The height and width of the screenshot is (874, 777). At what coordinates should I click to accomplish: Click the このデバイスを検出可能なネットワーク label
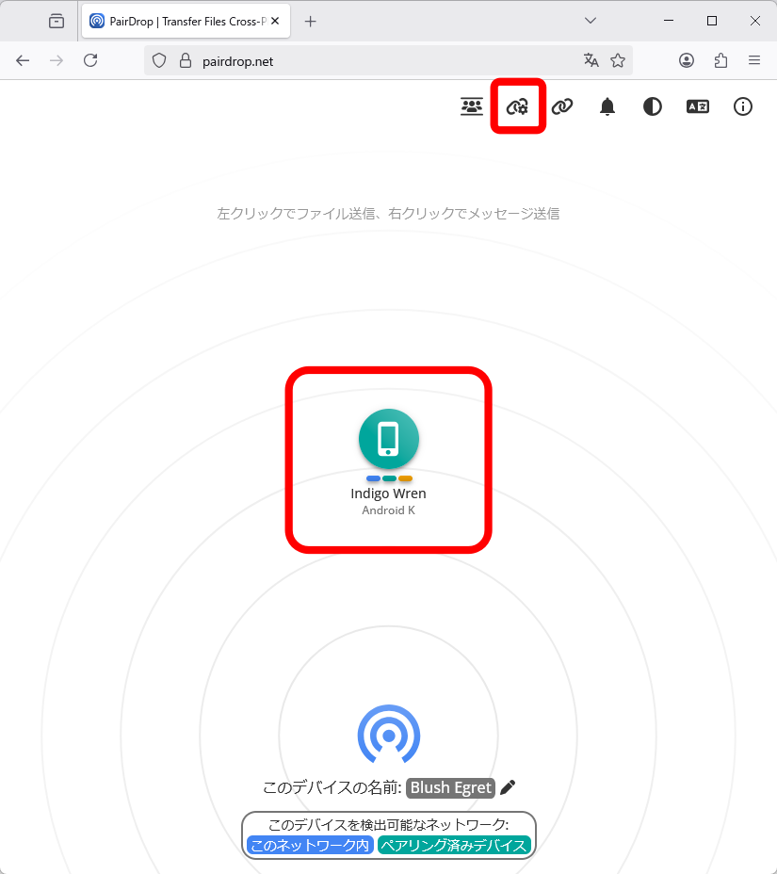tap(388, 825)
